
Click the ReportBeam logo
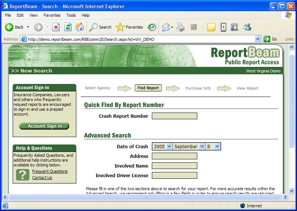[245, 56]
